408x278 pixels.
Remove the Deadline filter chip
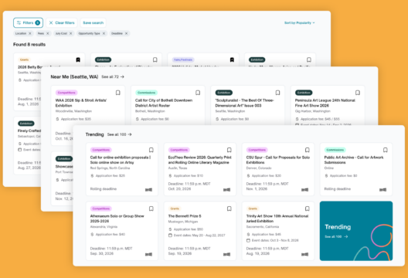[x=126, y=33]
